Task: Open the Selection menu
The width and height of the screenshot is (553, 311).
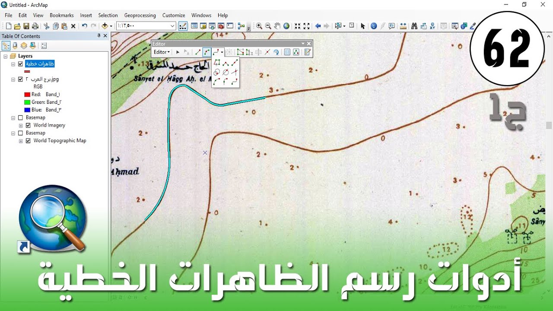Action: pos(108,15)
